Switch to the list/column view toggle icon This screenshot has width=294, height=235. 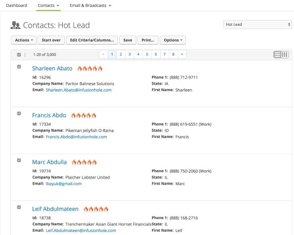[x=281, y=54]
